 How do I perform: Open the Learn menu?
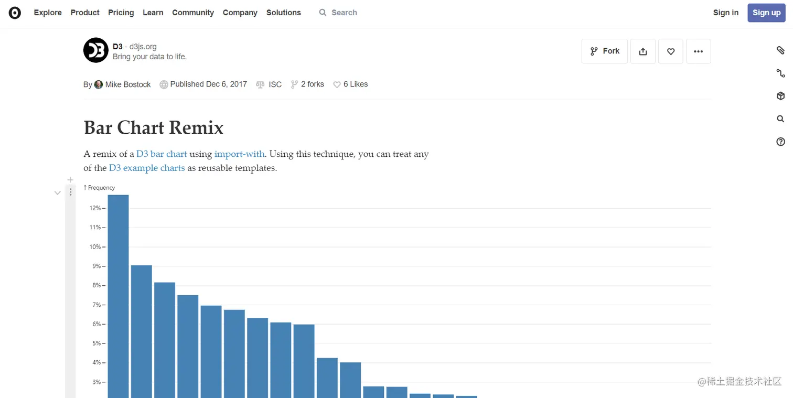[153, 13]
